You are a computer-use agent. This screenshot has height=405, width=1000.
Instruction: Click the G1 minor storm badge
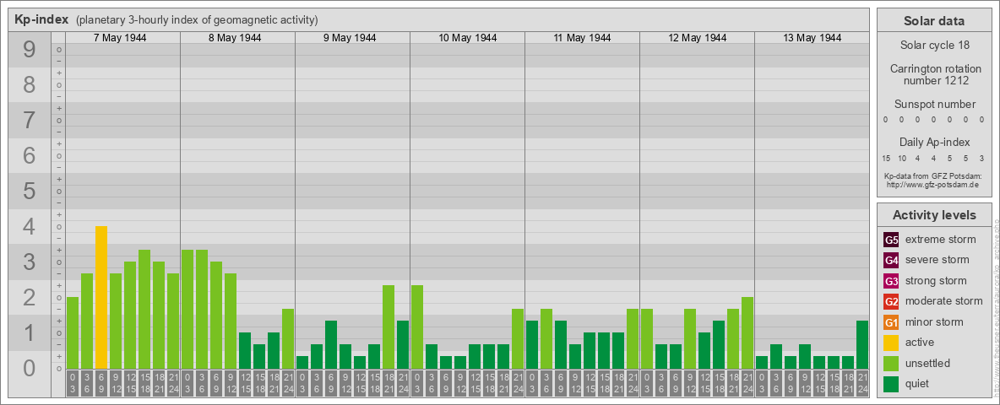891,322
